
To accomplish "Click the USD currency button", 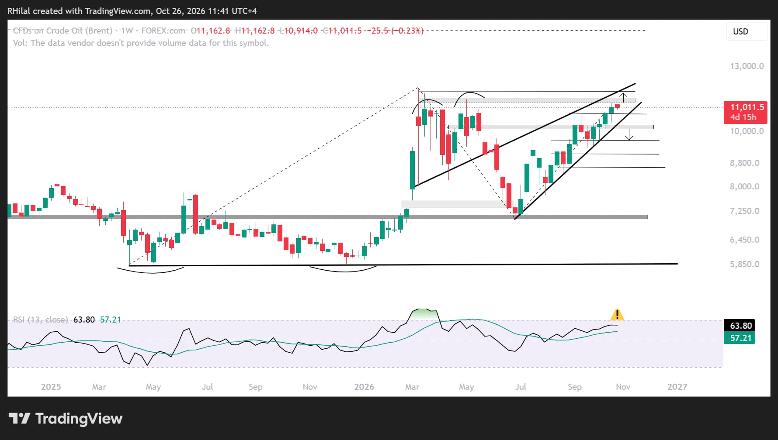I will tap(747, 31).
